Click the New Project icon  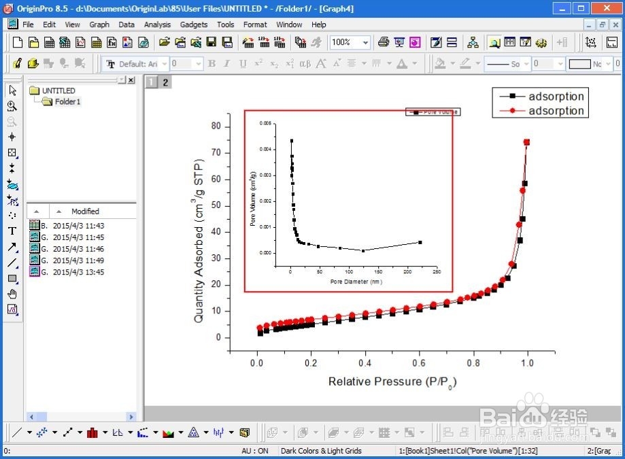18,42
